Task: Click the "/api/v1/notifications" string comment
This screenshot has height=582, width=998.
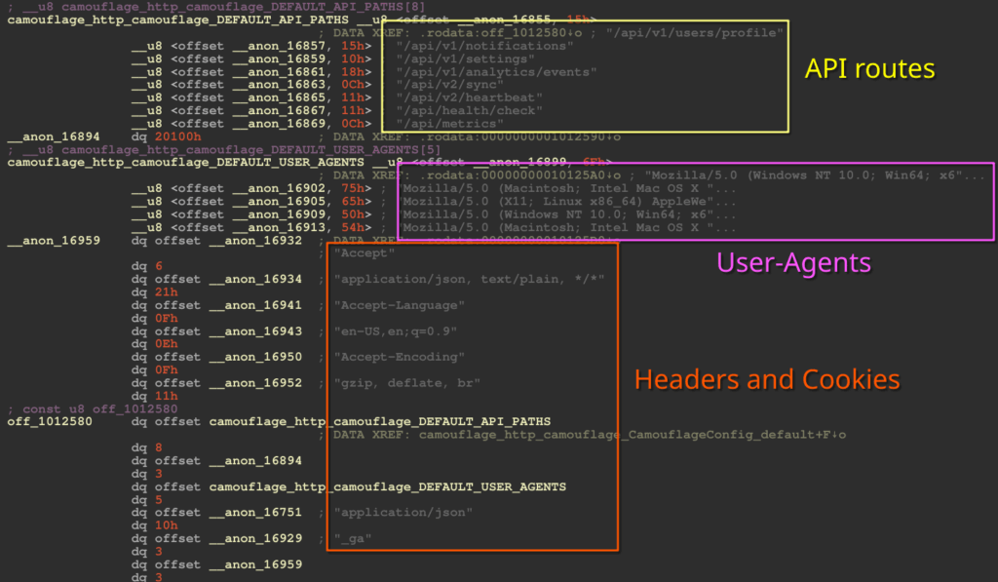Action: coord(475,46)
